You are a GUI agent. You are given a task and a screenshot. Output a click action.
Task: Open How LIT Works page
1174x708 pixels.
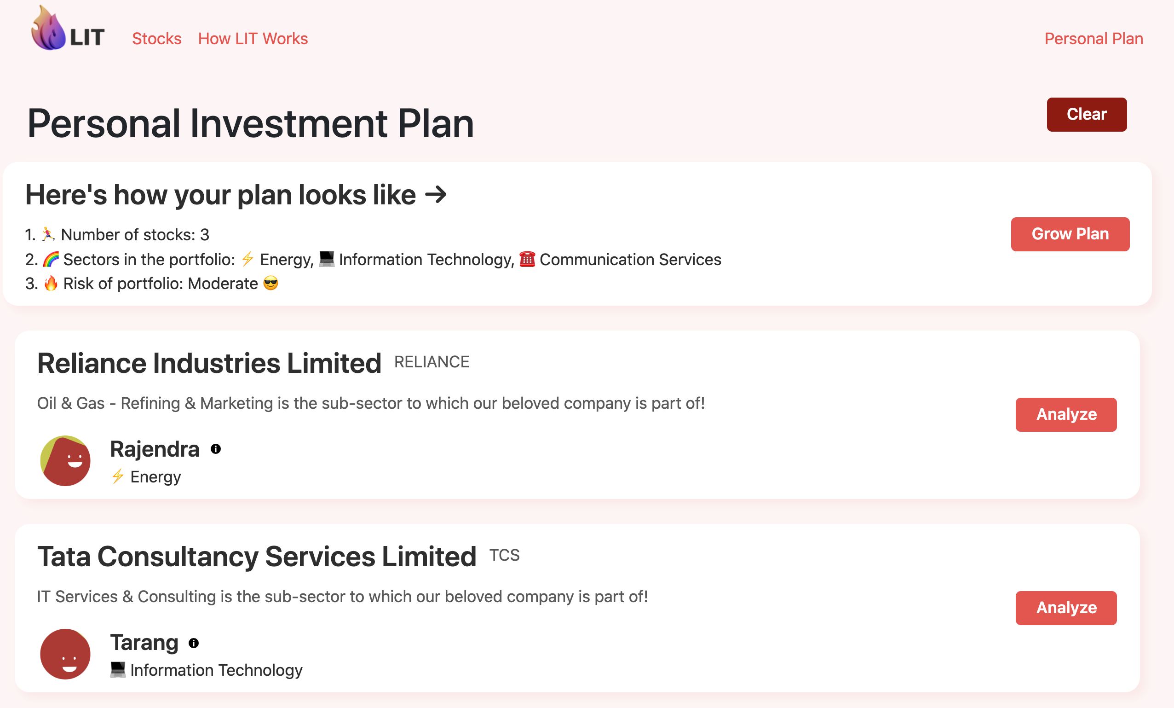click(253, 39)
